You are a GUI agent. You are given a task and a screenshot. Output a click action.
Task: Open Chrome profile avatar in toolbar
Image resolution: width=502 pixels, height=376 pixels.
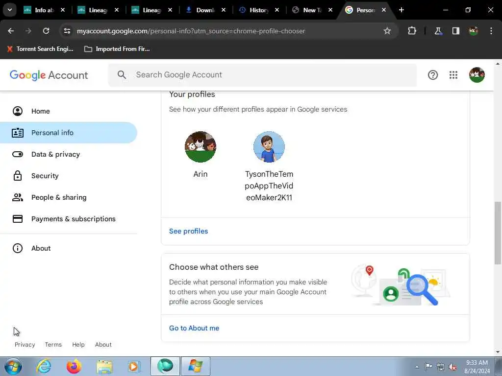(473, 31)
